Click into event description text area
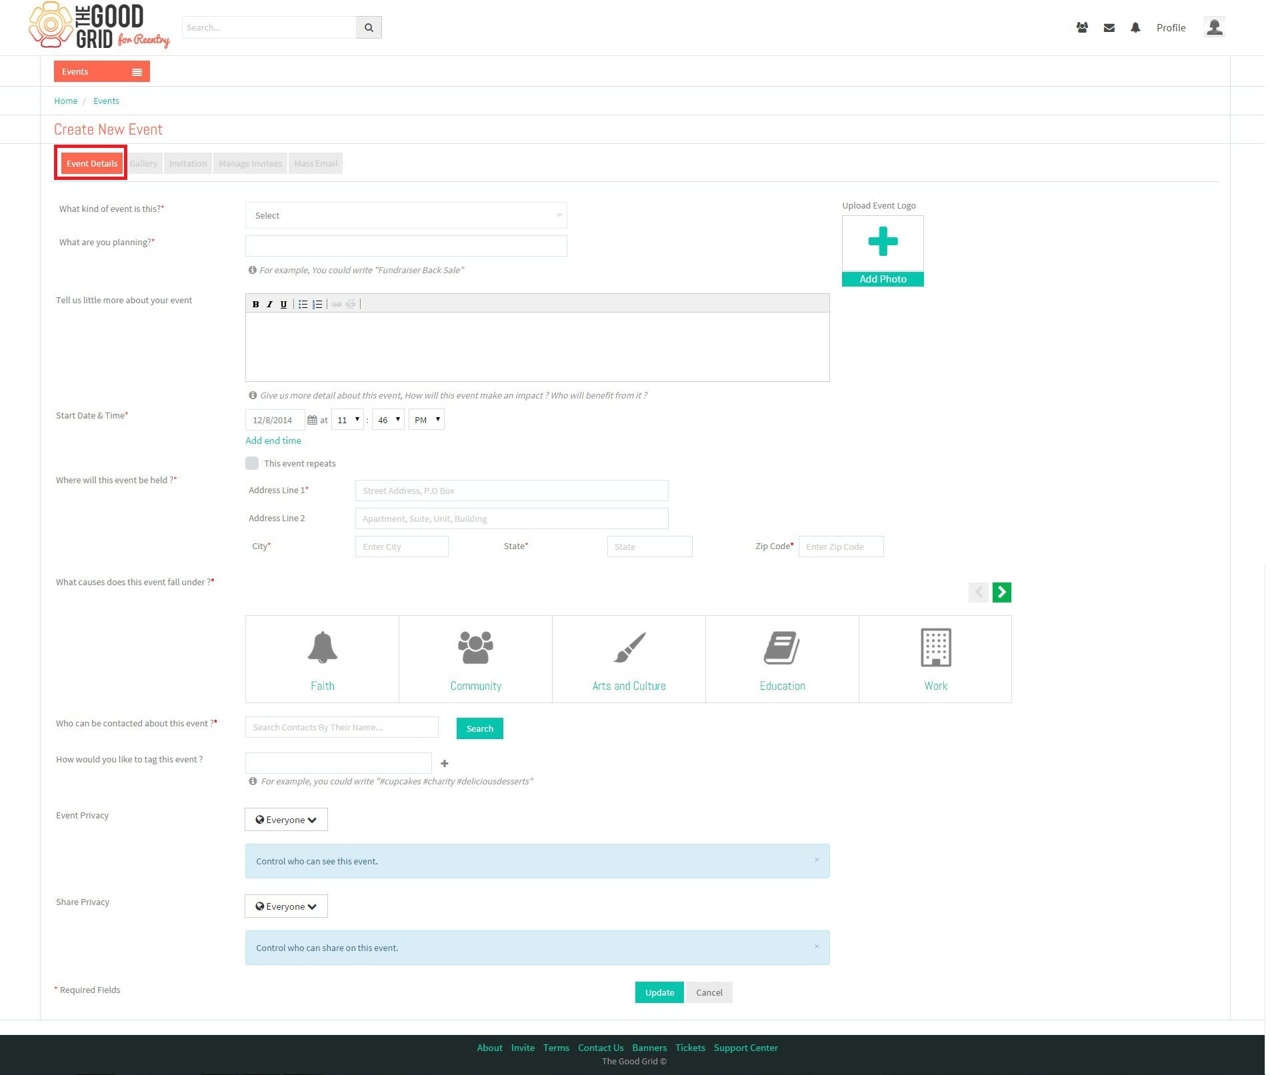Screen dimensions: 1270x1075 click(x=537, y=347)
